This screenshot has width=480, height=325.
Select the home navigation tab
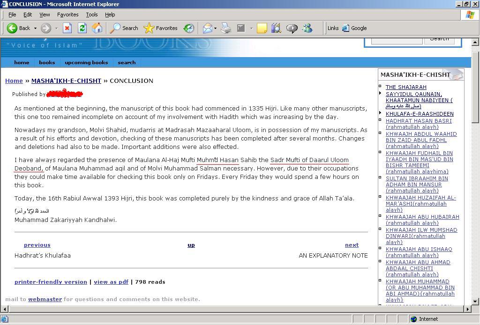[x=22, y=62]
